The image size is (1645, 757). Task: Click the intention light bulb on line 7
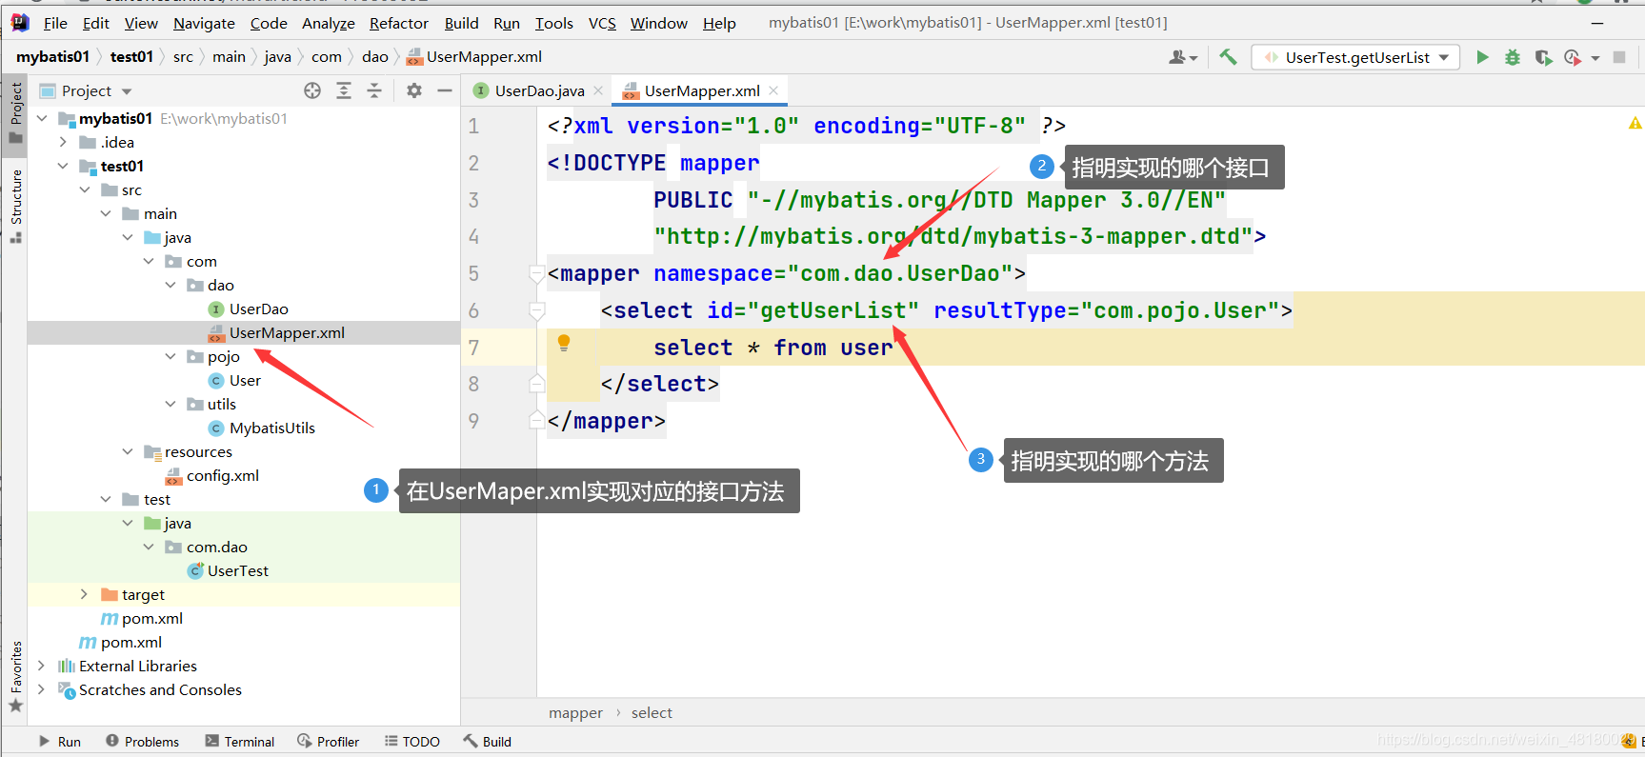tap(563, 343)
